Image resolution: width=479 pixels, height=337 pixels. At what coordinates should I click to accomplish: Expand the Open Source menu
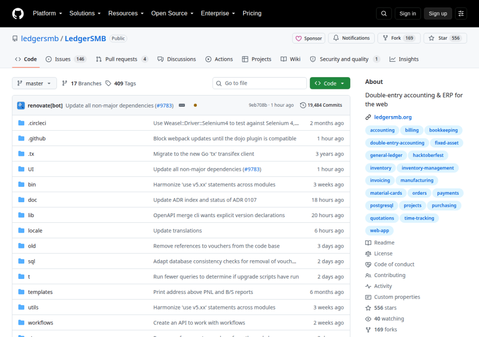click(172, 14)
